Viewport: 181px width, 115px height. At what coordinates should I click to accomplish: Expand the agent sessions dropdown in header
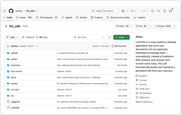click(x=134, y=11)
